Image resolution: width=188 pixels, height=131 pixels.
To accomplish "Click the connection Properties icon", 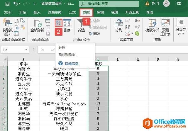I will tap(48, 27).
